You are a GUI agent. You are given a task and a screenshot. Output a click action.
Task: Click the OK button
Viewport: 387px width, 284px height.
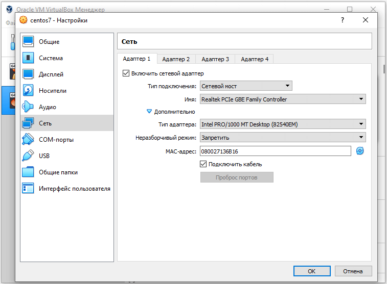[311, 271]
